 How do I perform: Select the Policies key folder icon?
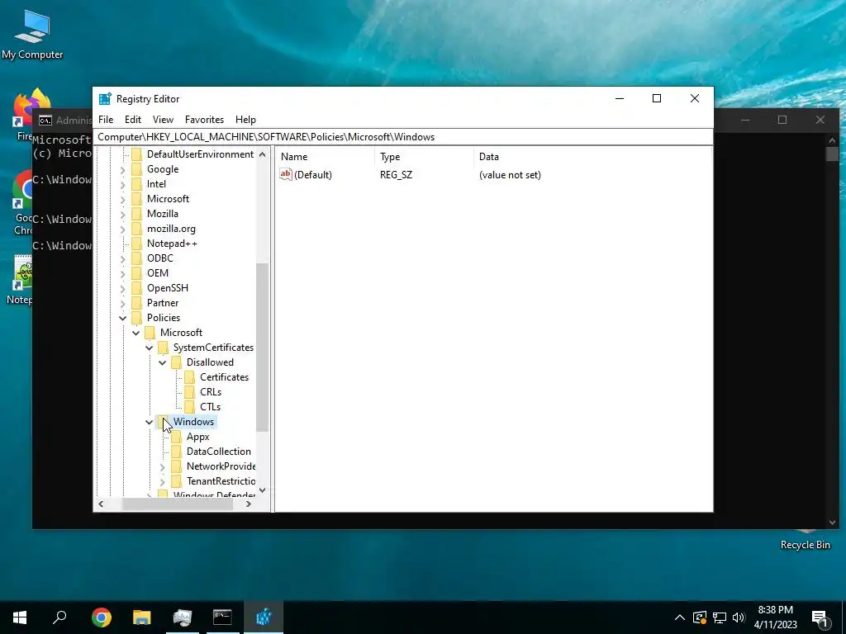pos(137,318)
